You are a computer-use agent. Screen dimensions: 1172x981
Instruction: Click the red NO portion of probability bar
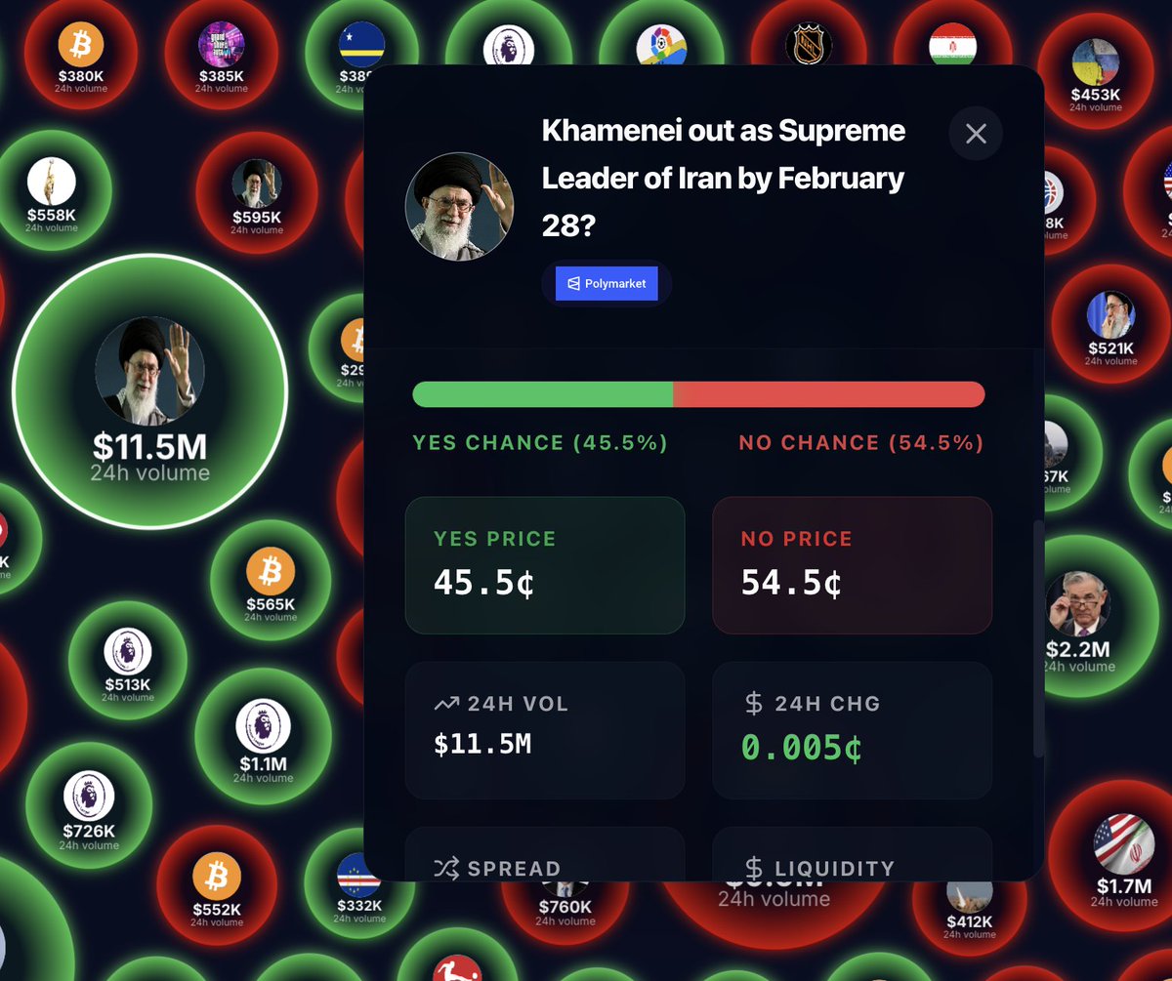click(x=829, y=394)
